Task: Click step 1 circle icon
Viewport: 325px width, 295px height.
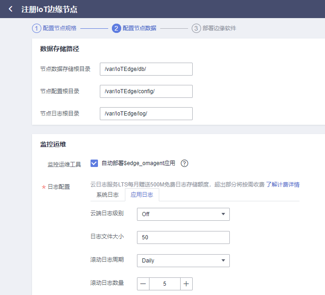Action: (36, 28)
